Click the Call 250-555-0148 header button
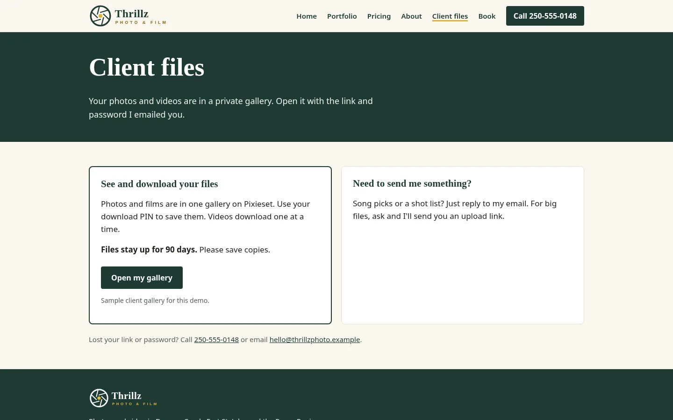 click(x=545, y=16)
